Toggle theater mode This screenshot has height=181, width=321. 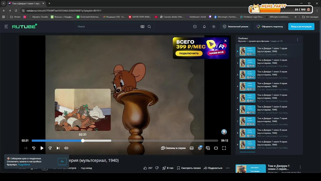pos(216,148)
